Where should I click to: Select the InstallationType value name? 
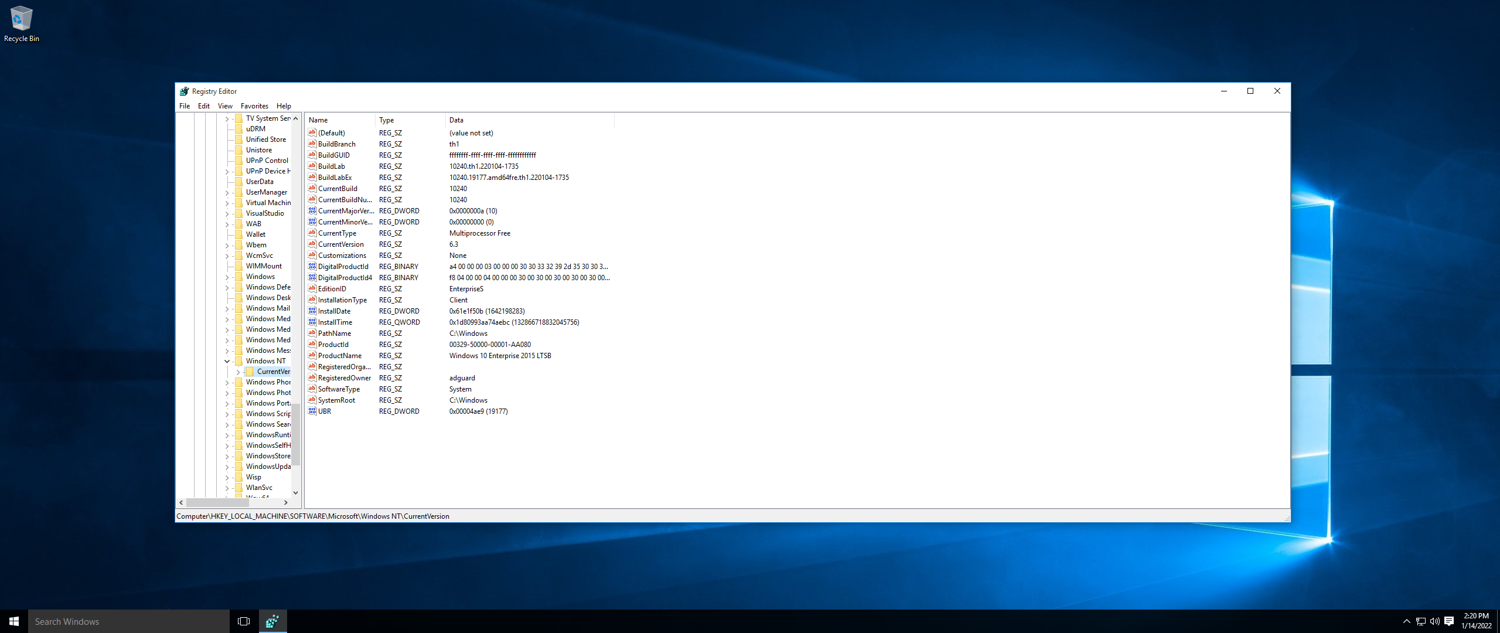[x=343, y=300]
